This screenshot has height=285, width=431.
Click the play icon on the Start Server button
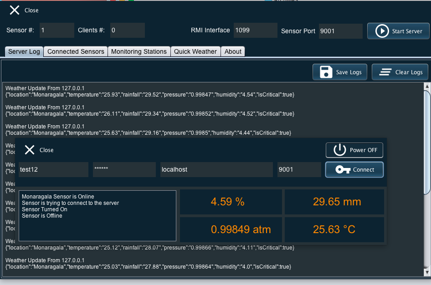pyautogui.click(x=382, y=31)
